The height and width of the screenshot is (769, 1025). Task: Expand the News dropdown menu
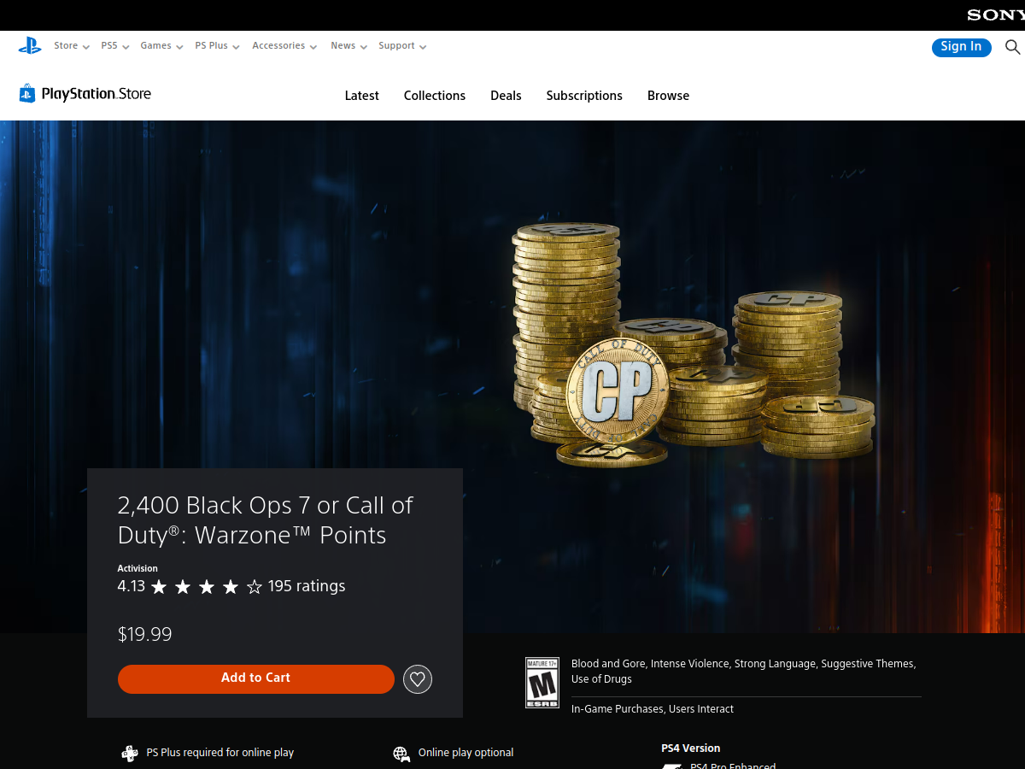348,46
